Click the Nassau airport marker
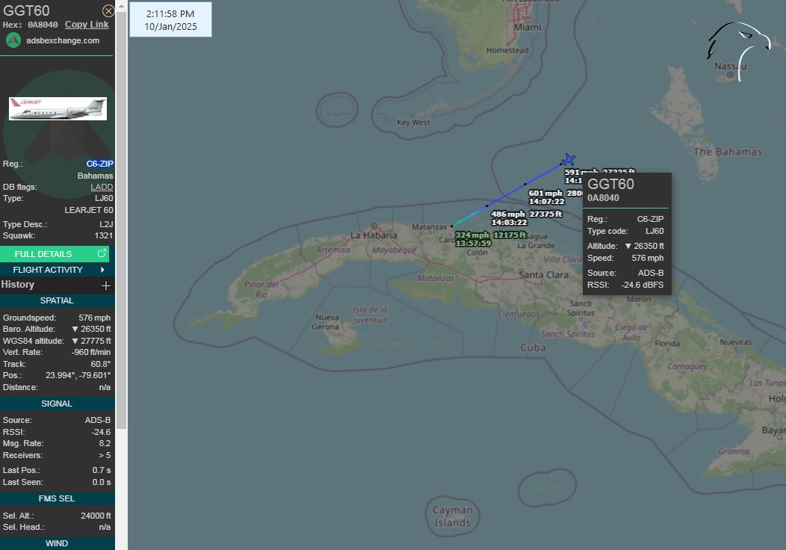The width and height of the screenshot is (786, 550). (x=731, y=75)
